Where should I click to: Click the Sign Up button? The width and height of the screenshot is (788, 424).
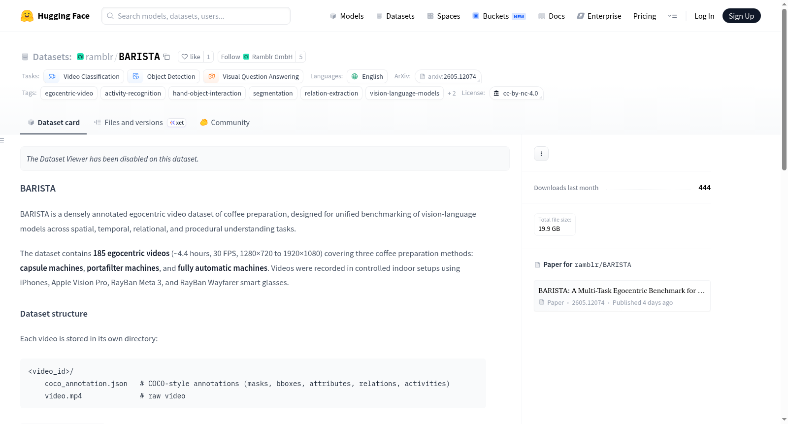(x=741, y=16)
